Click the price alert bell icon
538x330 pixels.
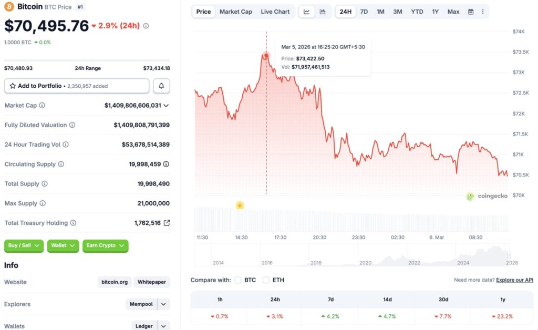(x=161, y=86)
